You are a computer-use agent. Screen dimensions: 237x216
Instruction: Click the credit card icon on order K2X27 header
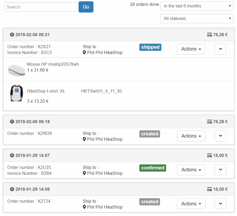click(x=209, y=35)
